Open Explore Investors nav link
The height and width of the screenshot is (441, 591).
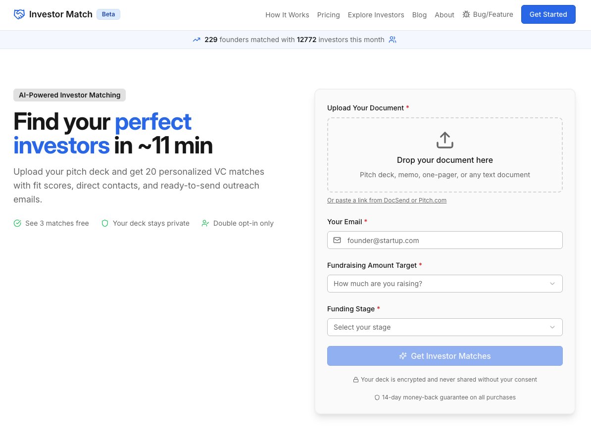point(376,15)
